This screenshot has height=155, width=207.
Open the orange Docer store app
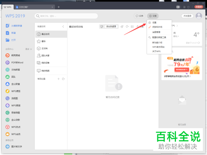click(x=13, y=55)
